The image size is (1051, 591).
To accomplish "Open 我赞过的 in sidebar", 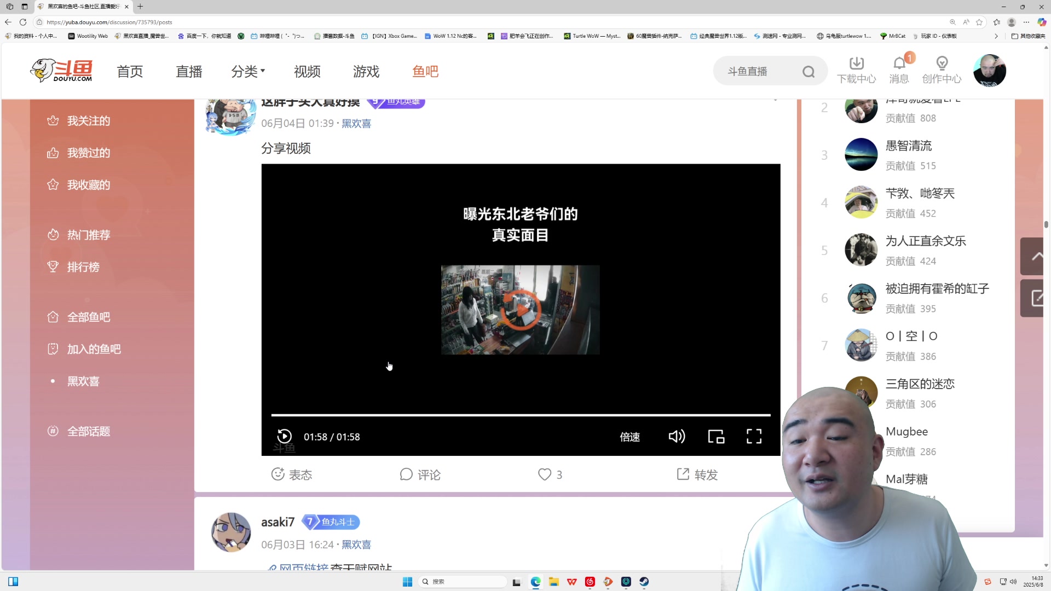I will click(x=78, y=153).
